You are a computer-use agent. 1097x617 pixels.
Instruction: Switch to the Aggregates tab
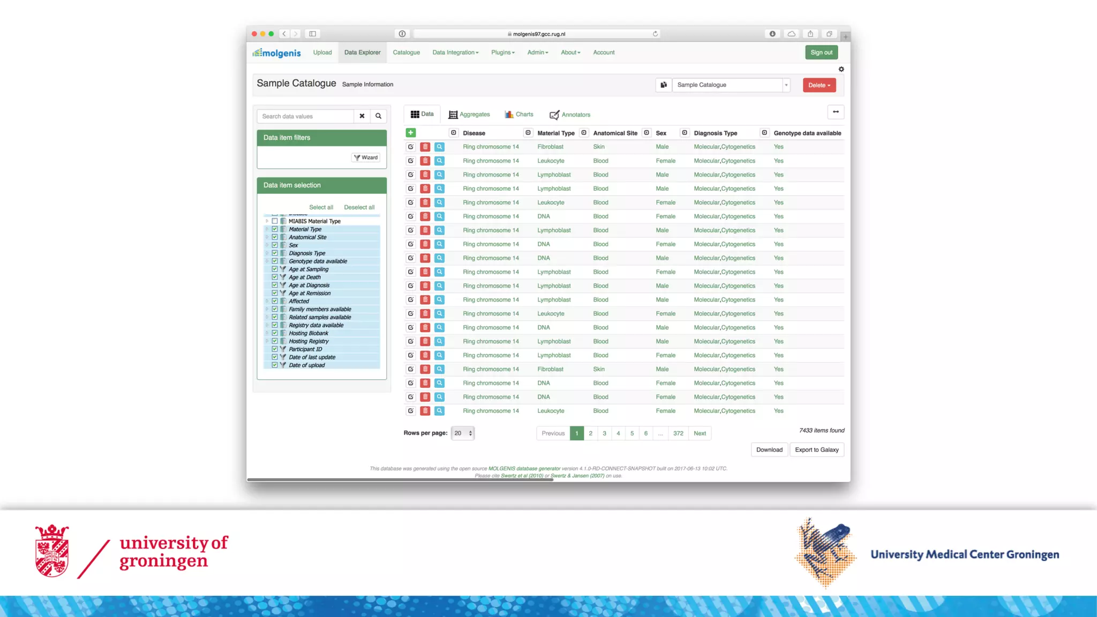469,115
